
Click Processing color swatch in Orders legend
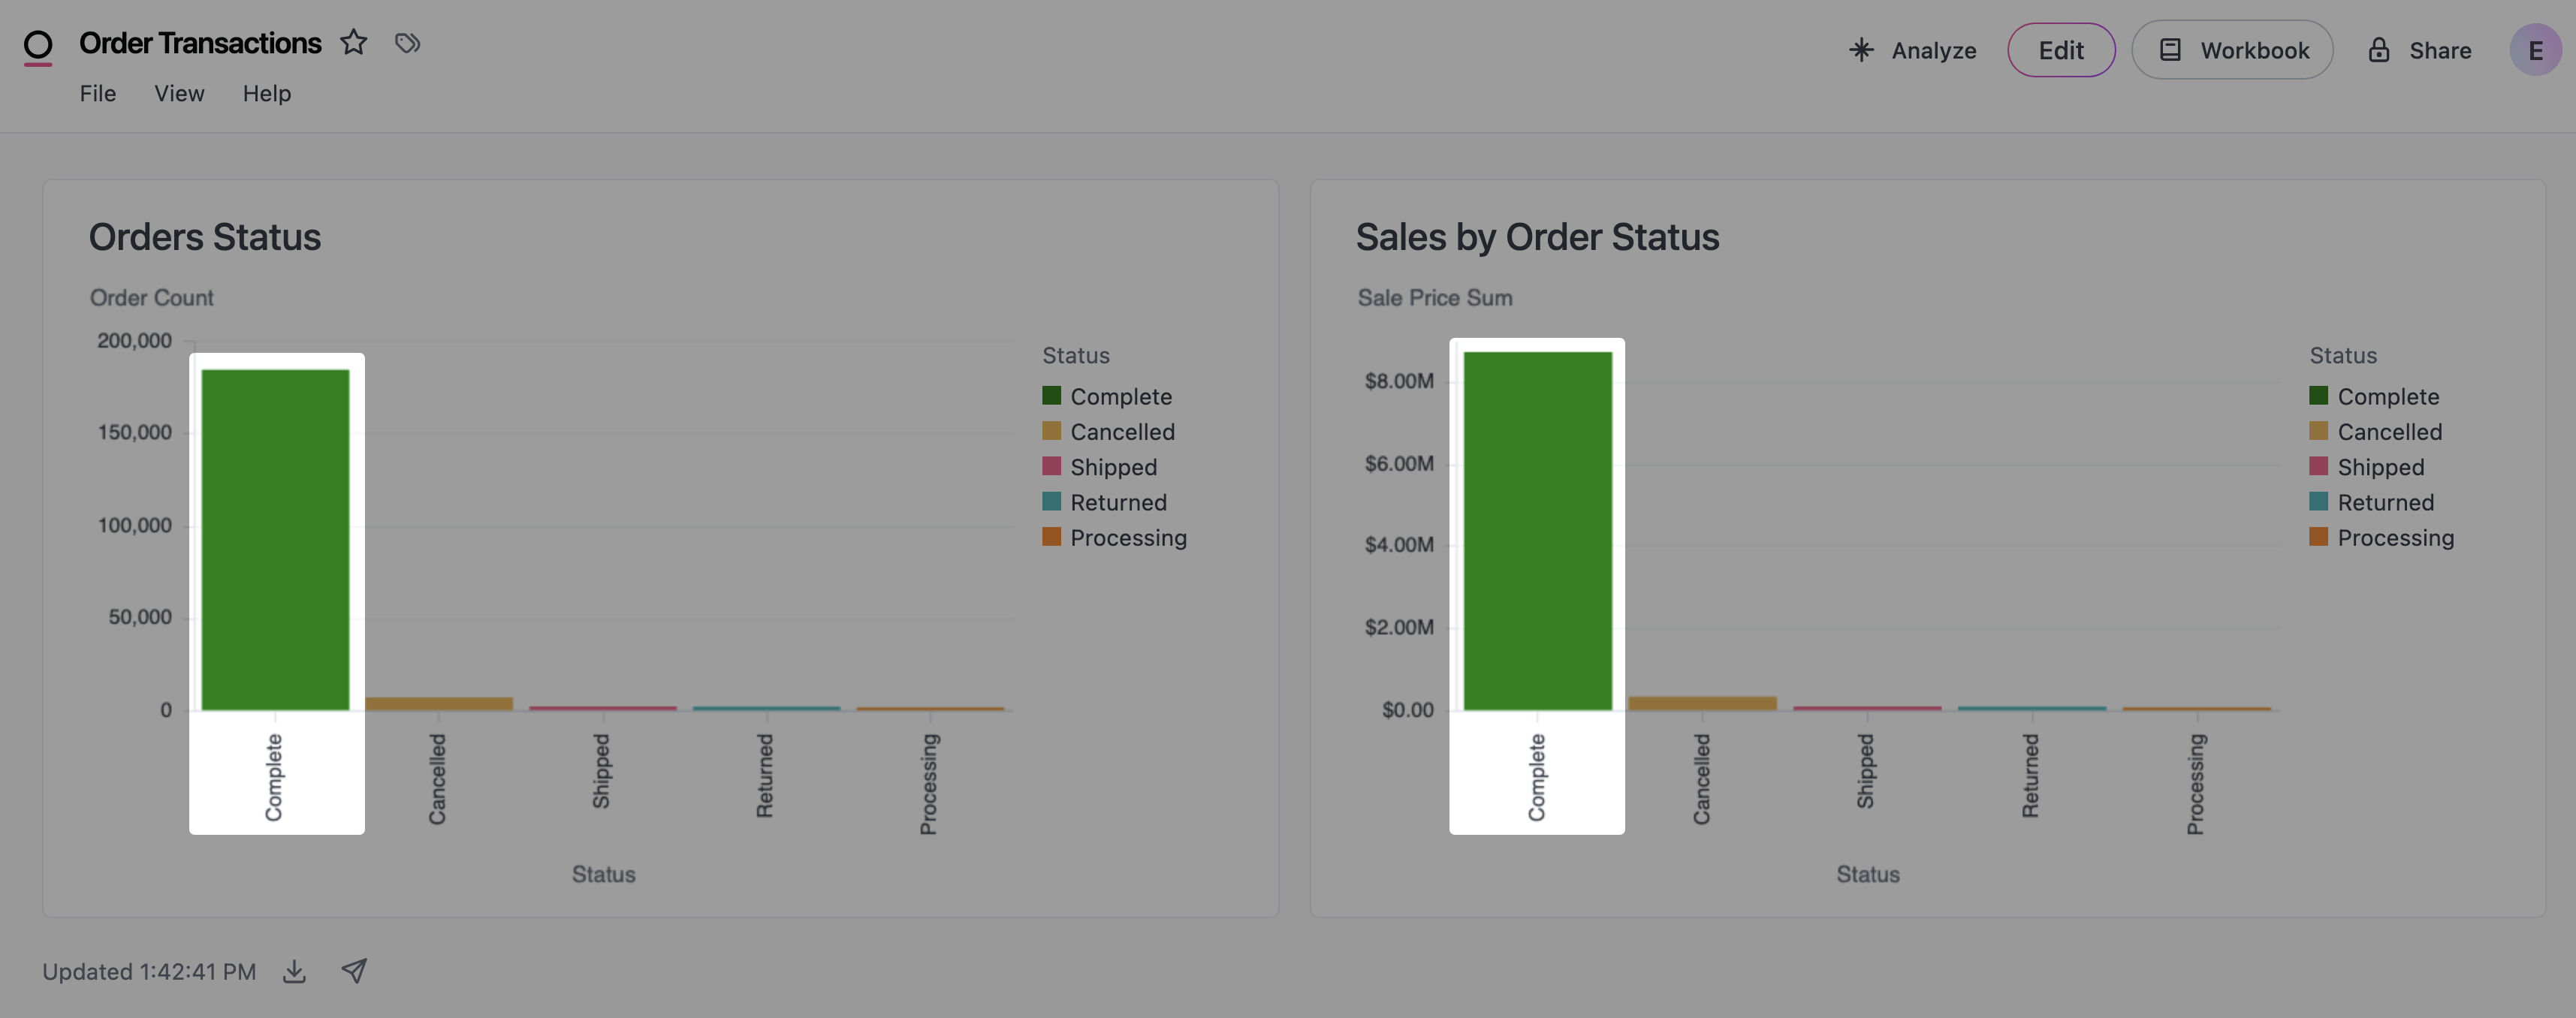coord(1051,537)
